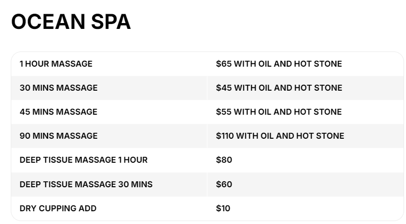Select the 45 MINS MASSAGE row label
The image size is (406, 224).
(58, 112)
